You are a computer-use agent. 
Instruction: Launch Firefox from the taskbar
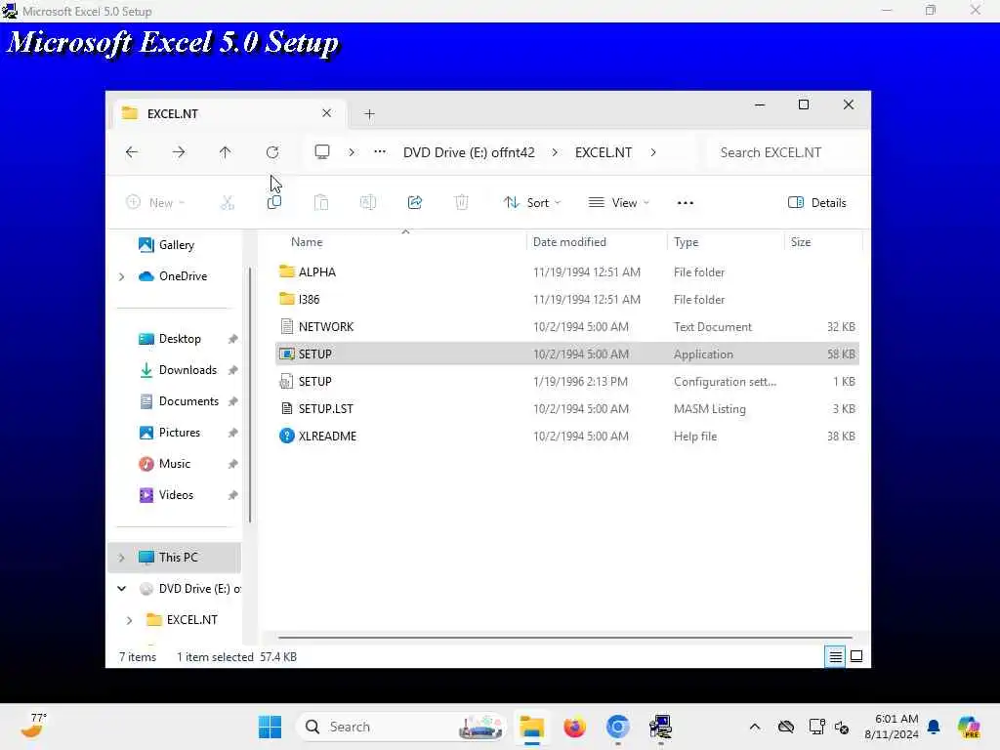(x=574, y=727)
